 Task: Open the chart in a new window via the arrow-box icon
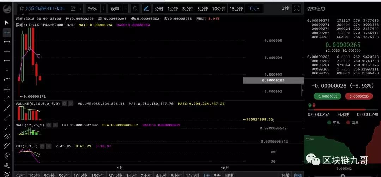[x=73, y=9]
